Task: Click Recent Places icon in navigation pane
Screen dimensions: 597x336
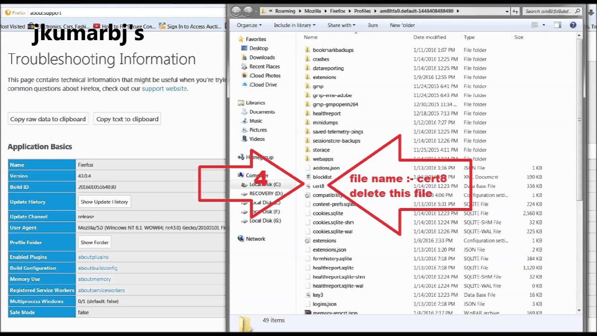Action: 244,66
